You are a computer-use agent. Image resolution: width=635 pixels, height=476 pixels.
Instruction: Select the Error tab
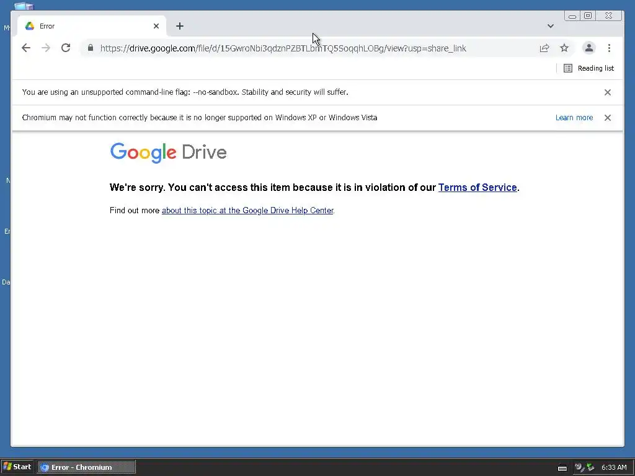[92, 26]
